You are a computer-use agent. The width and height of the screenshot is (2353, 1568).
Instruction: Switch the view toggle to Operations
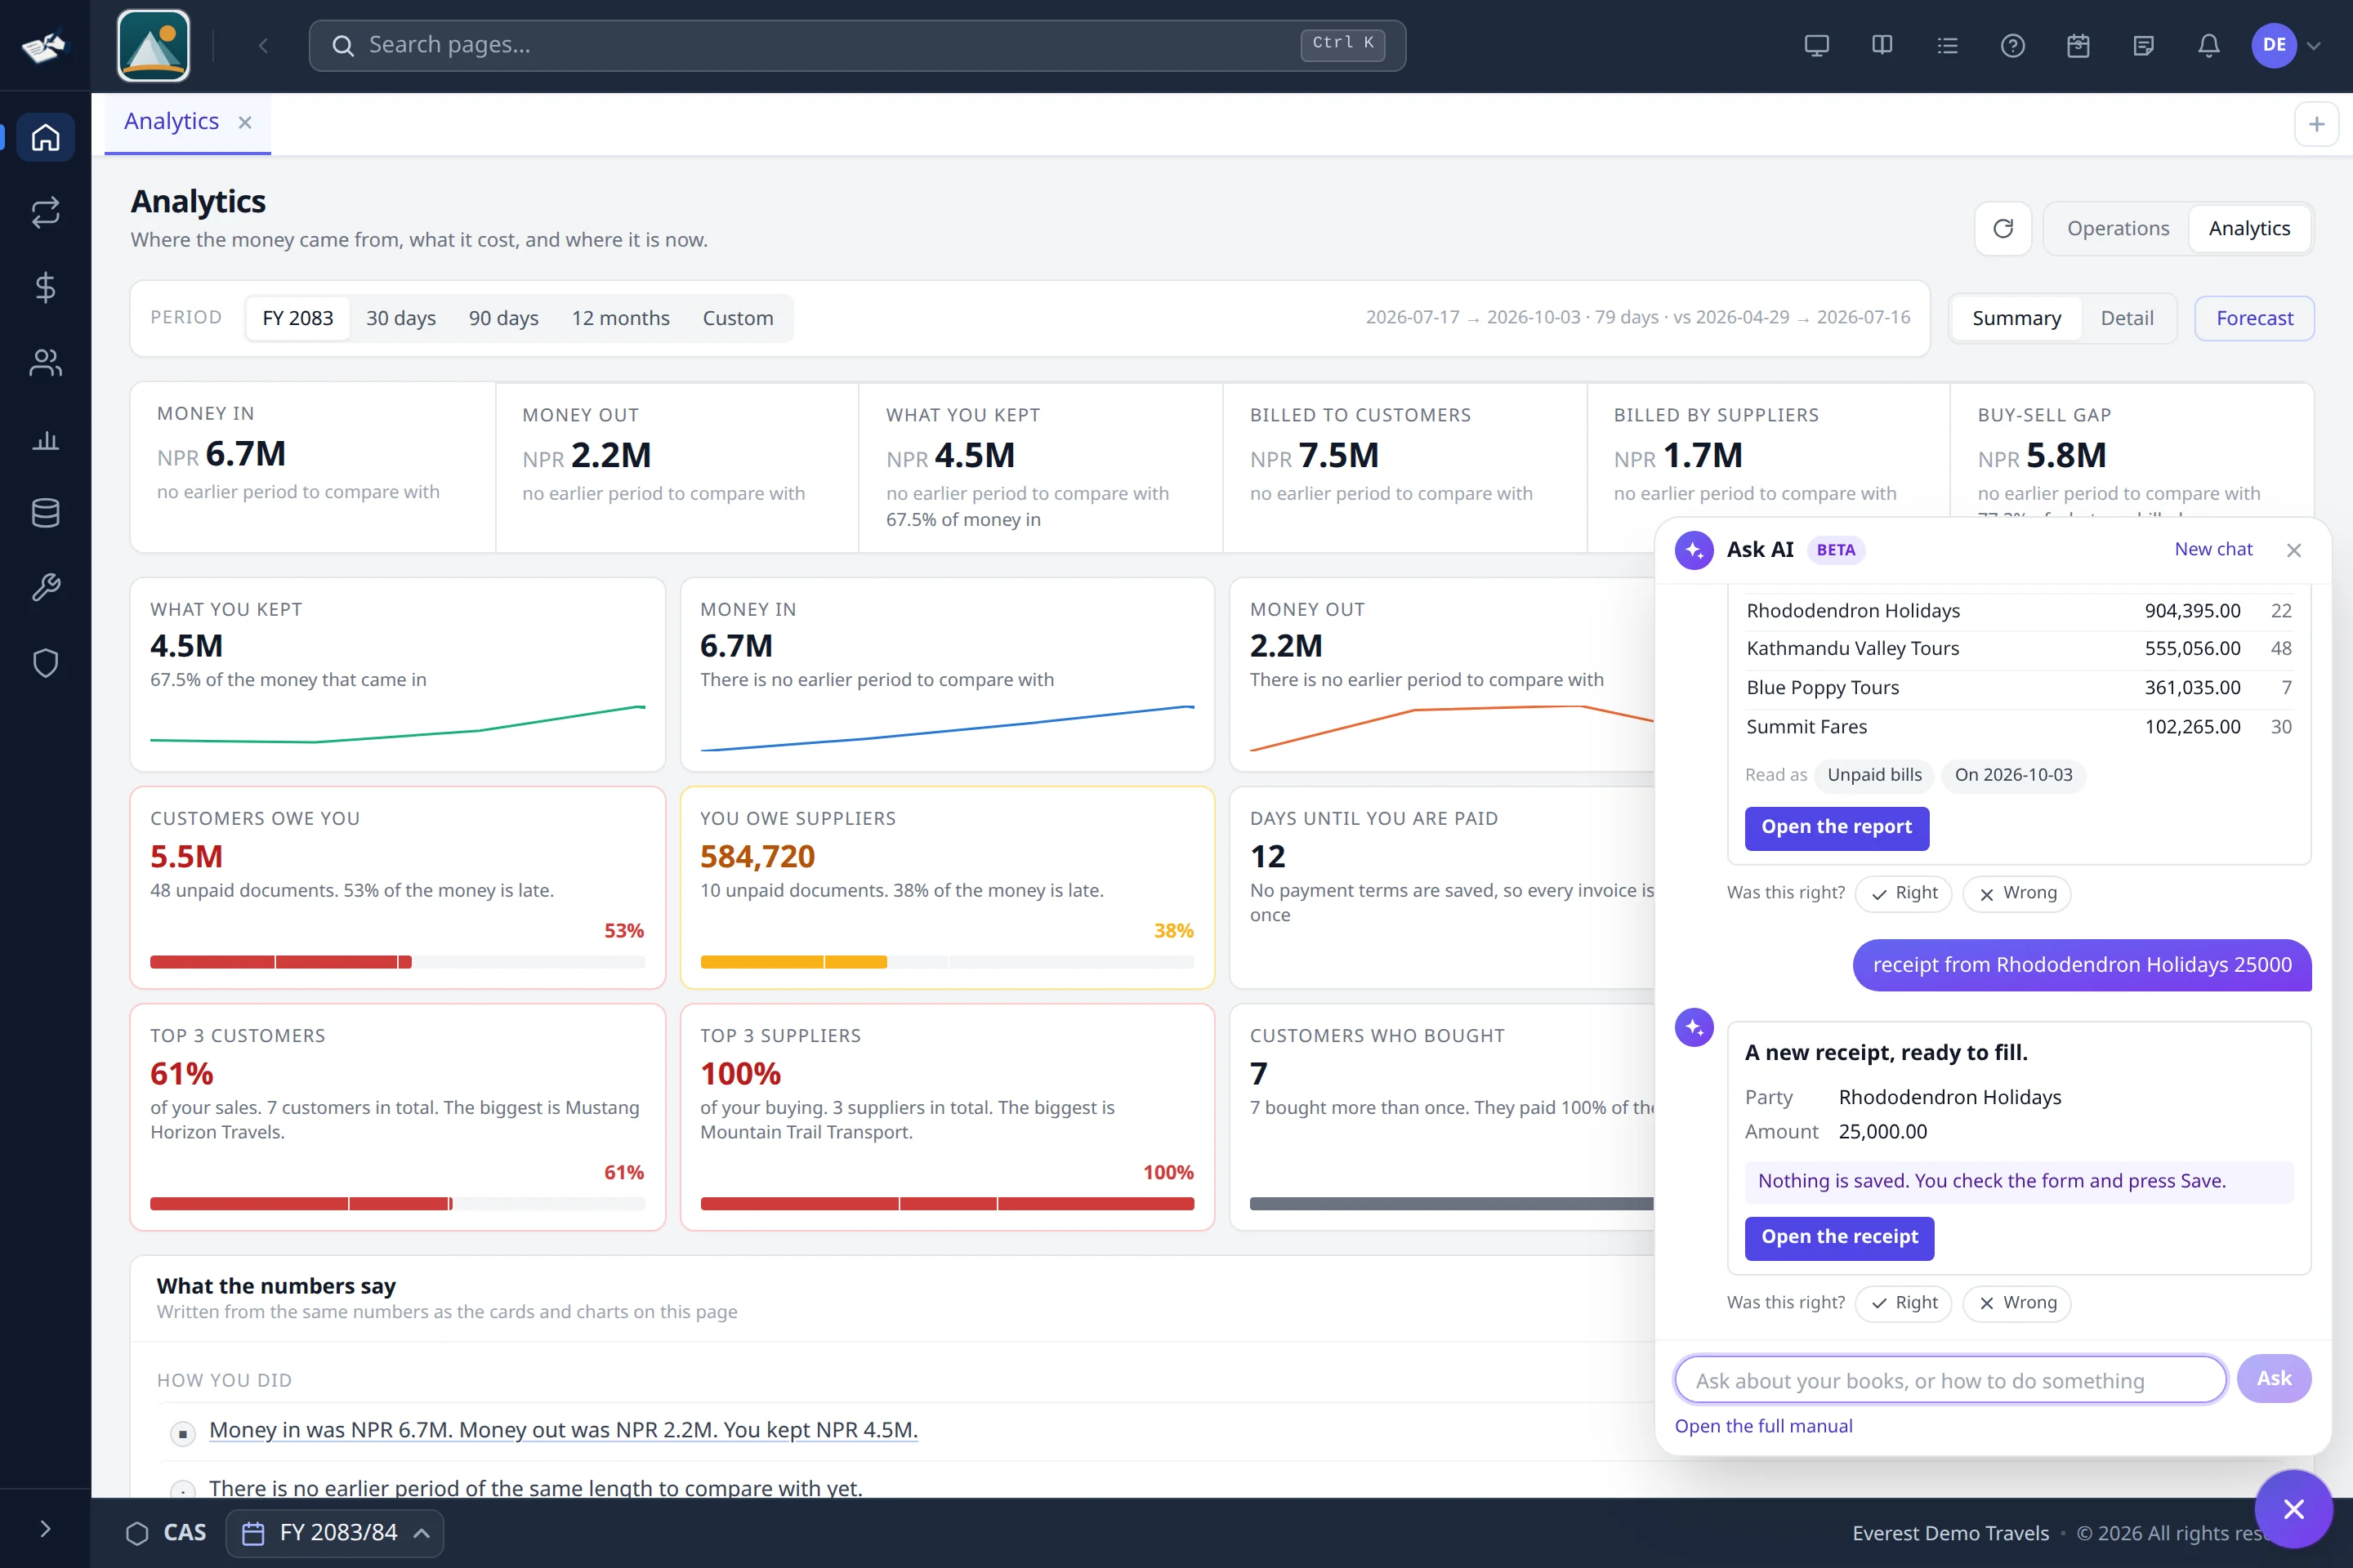click(2117, 229)
